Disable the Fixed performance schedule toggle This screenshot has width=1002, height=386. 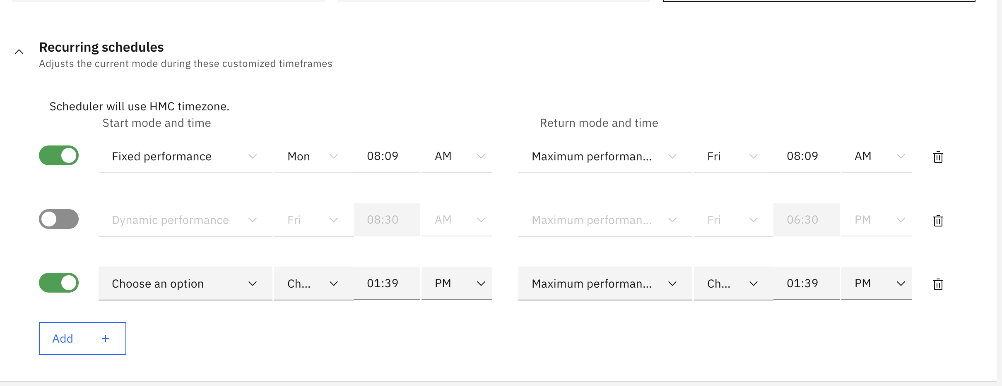point(58,155)
